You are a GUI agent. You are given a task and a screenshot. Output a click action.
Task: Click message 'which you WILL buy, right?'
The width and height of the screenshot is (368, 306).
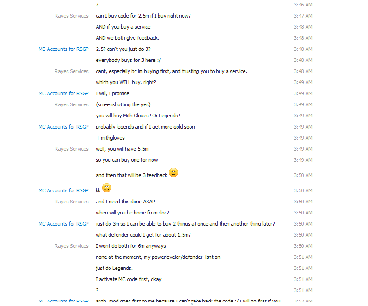coord(126,82)
